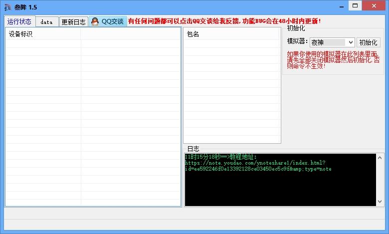This screenshot has height=234, width=389.
Task: Click the blank second column header of device list
Action: click(130, 34)
